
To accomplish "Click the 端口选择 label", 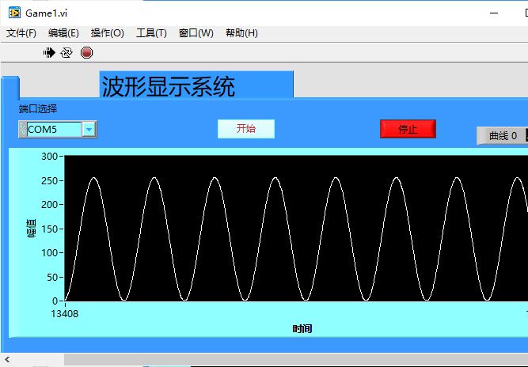I will click(38, 108).
